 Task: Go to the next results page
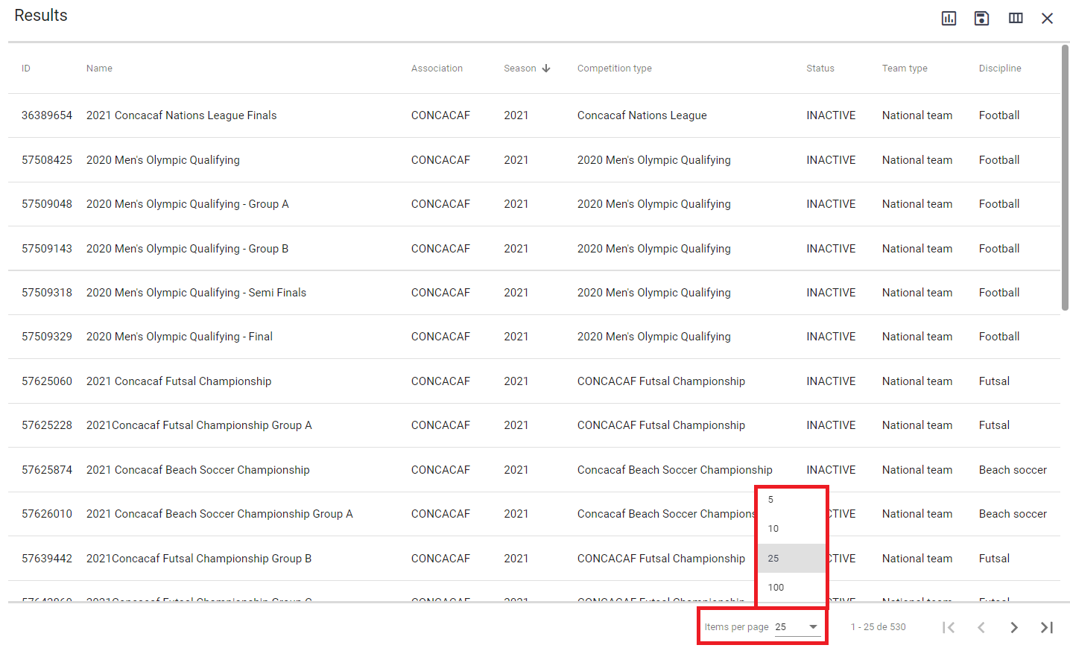pos(1013,627)
